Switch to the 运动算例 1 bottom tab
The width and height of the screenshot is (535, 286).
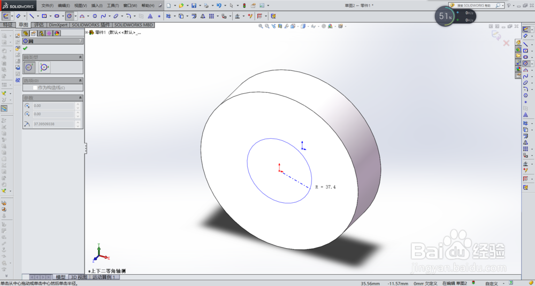tap(104, 277)
